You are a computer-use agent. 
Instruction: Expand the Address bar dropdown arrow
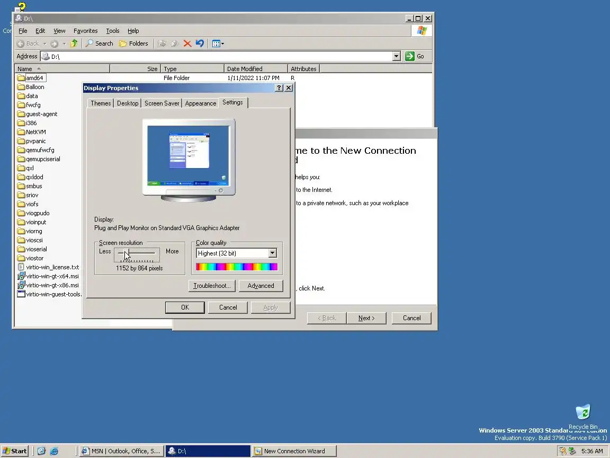[x=396, y=56]
